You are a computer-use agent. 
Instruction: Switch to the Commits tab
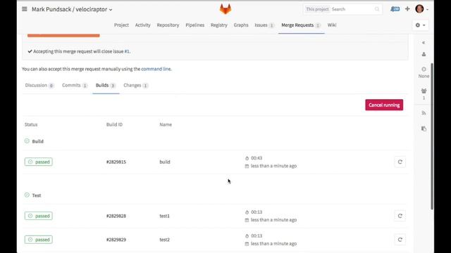click(75, 86)
